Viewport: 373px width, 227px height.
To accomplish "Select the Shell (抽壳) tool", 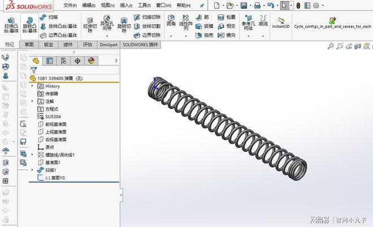I will pos(205,35).
